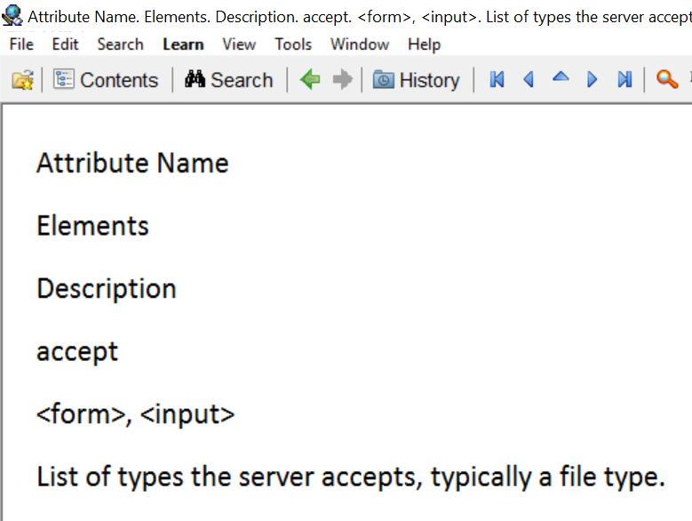Click the 'Attribute Name' heading text
The width and height of the screenshot is (692, 521).
tap(132, 163)
